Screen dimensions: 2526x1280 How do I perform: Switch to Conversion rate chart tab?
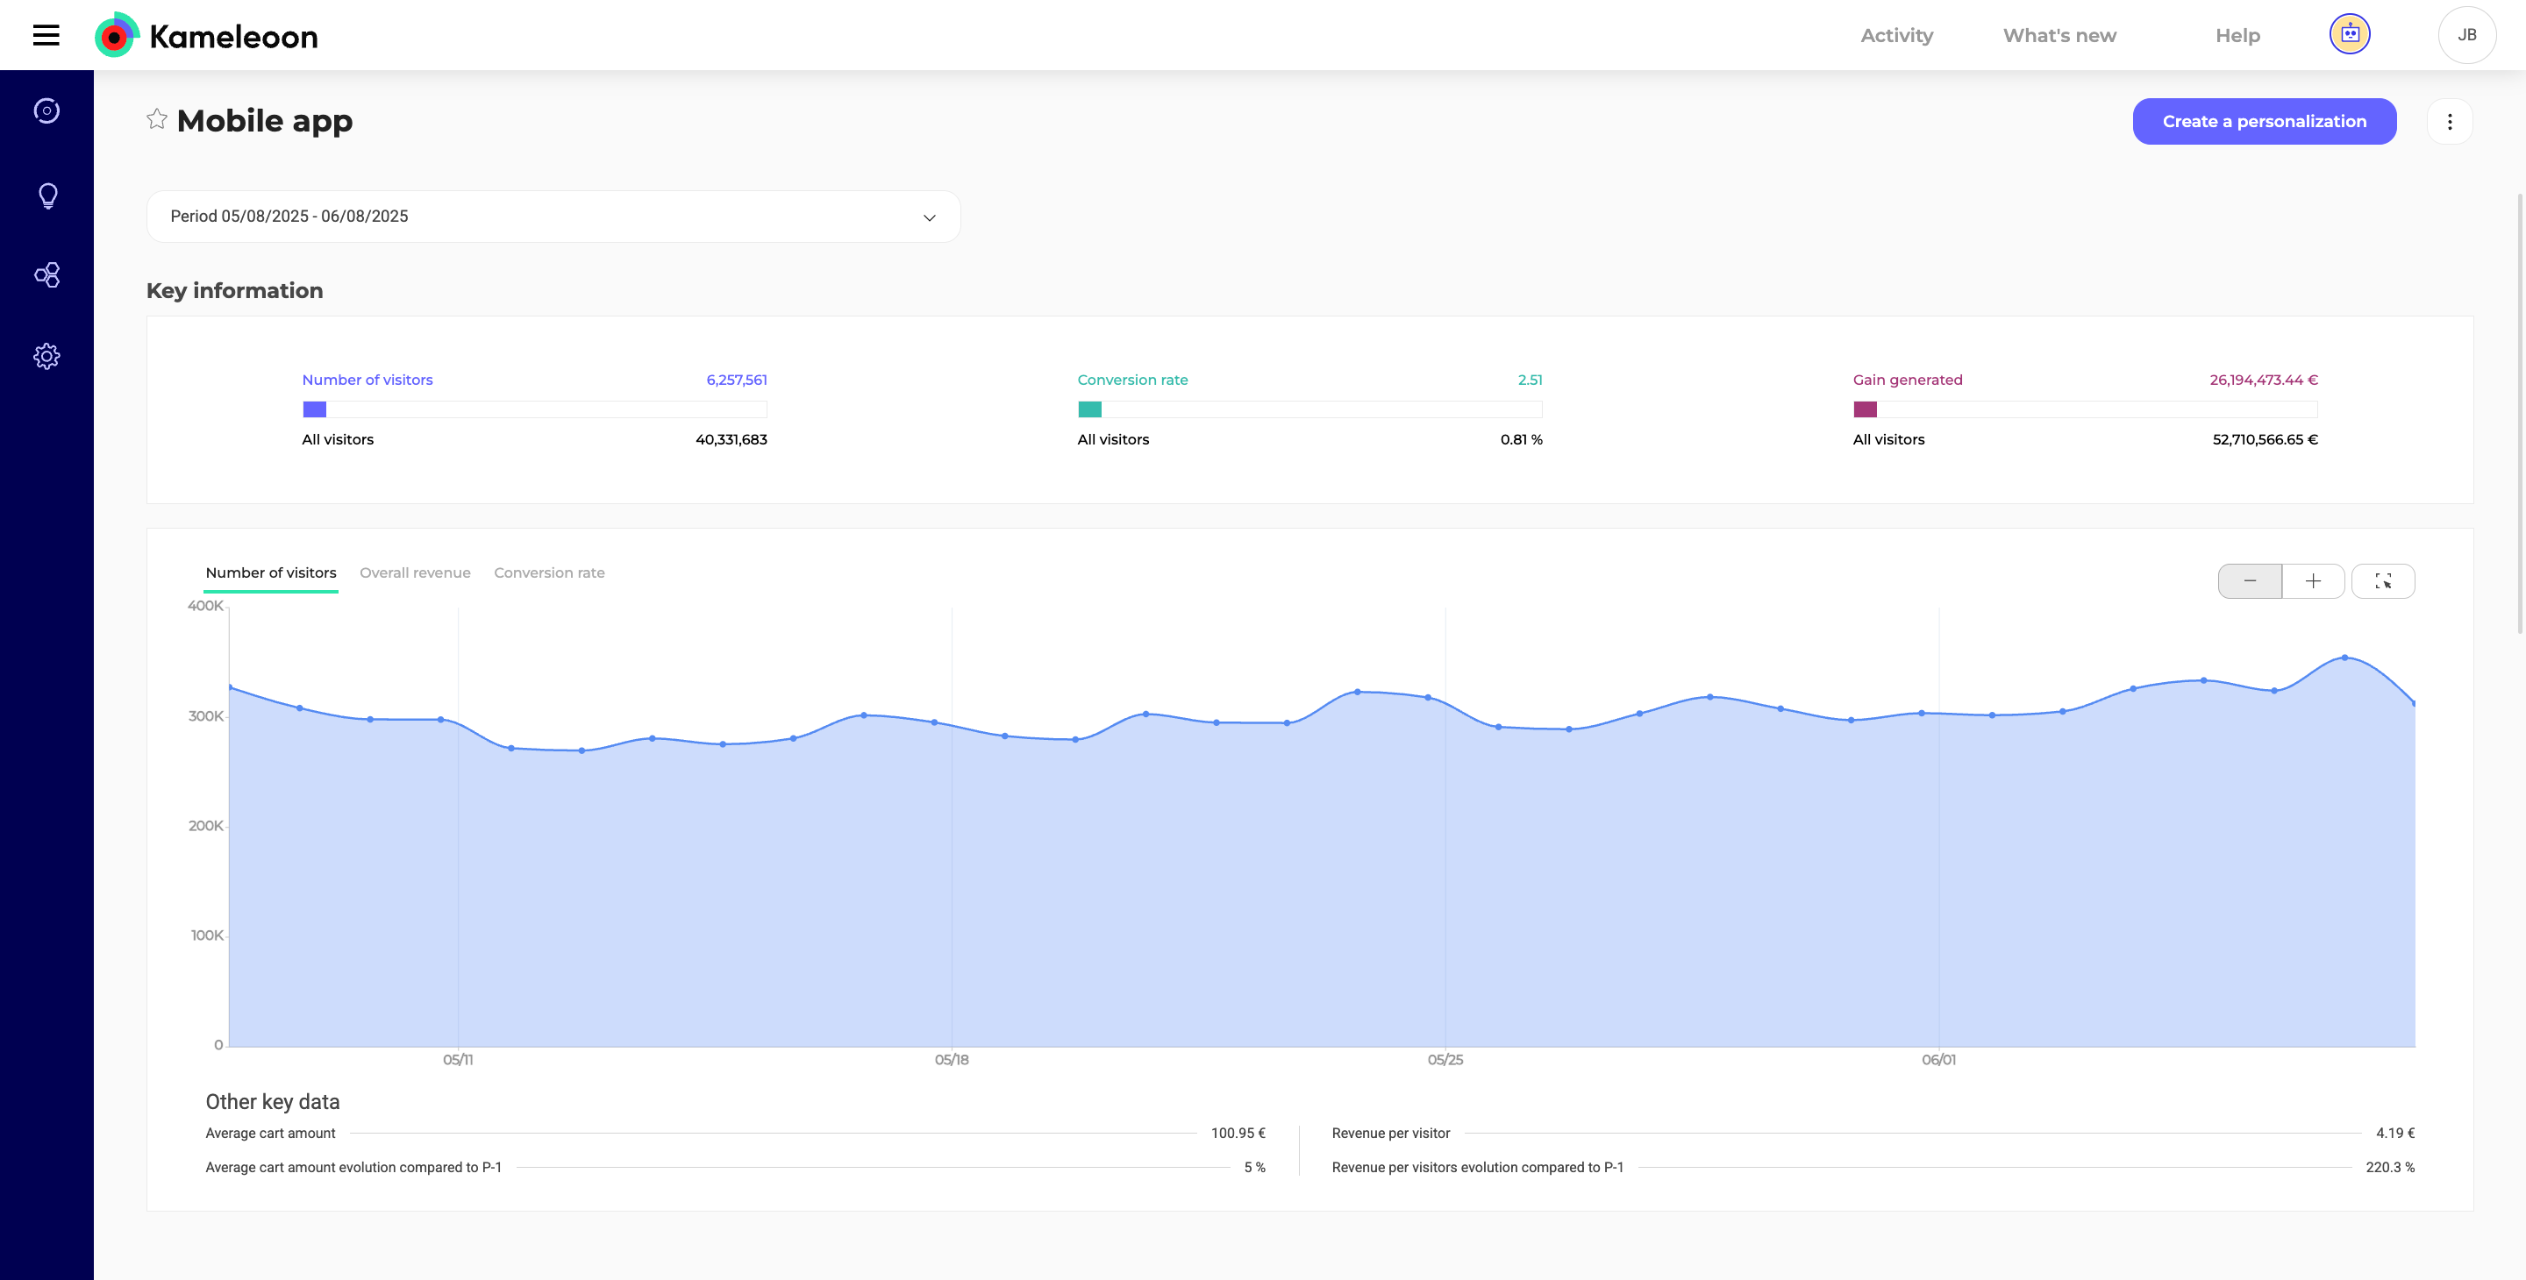[549, 572]
